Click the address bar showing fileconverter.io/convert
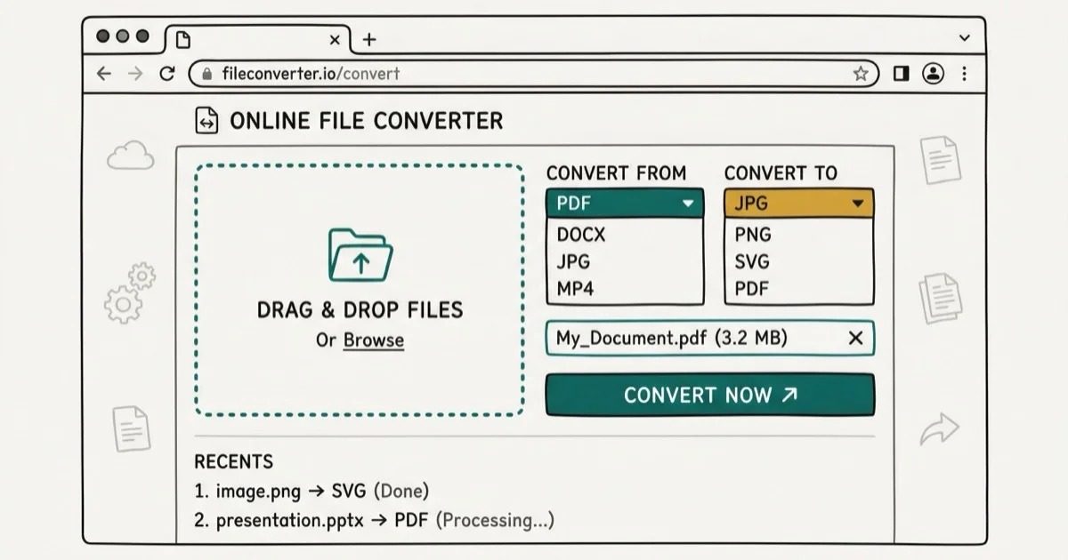Viewport: 1068px width, 560px height. (x=534, y=74)
